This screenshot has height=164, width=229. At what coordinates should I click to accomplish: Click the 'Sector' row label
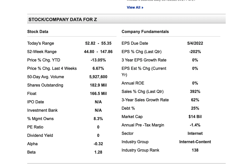[x=127, y=133]
